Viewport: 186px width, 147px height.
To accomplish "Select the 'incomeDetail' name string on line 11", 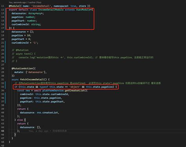I will click(x=41, y=6).
